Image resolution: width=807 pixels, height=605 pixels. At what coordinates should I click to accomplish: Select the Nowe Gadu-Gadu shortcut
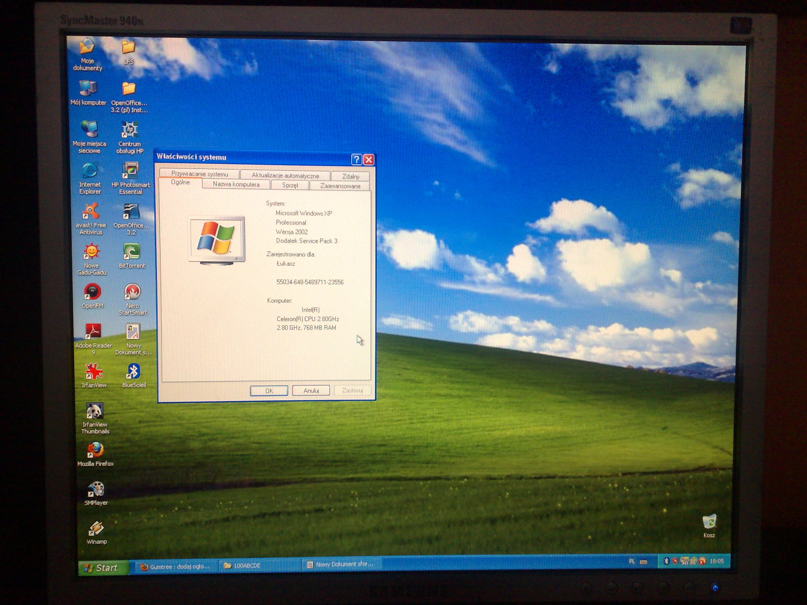click(92, 260)
